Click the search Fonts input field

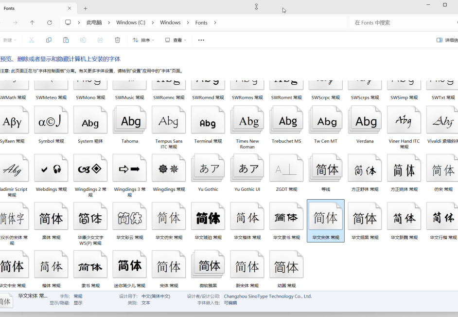tap(403, 22)
